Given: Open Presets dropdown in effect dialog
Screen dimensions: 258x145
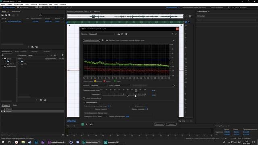Looking at the screenshot, I should coord(102,34).
